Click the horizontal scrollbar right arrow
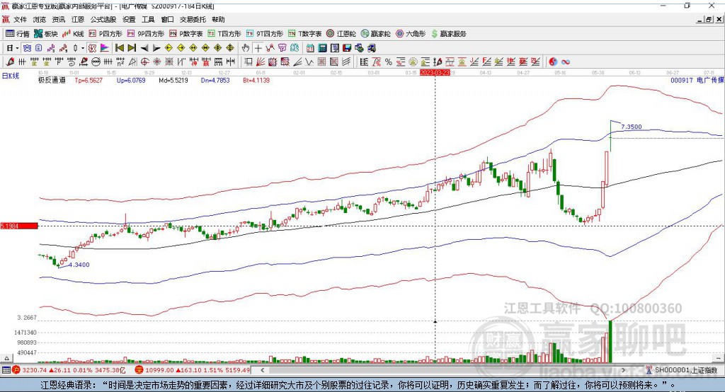The height and width of the screenshot is (392, 725). click(623, 370)
